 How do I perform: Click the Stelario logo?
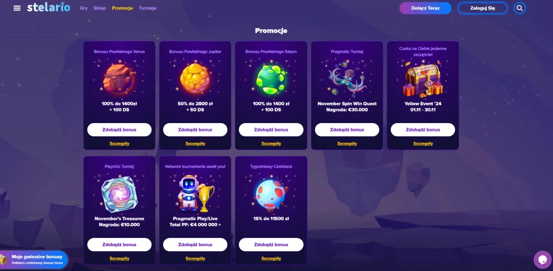coord(49,7)
